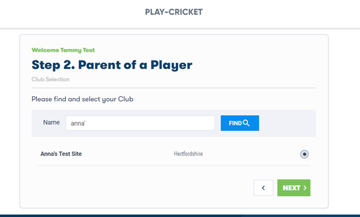Image resolution: width=360 pixels, height=217 pixels.
Task: Click the grey search panel beside FIND
Action: [287, 123]
